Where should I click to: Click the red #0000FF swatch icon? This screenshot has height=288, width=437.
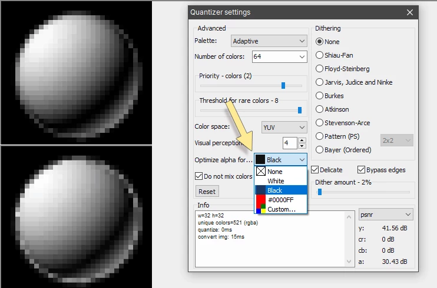(261, 199)
